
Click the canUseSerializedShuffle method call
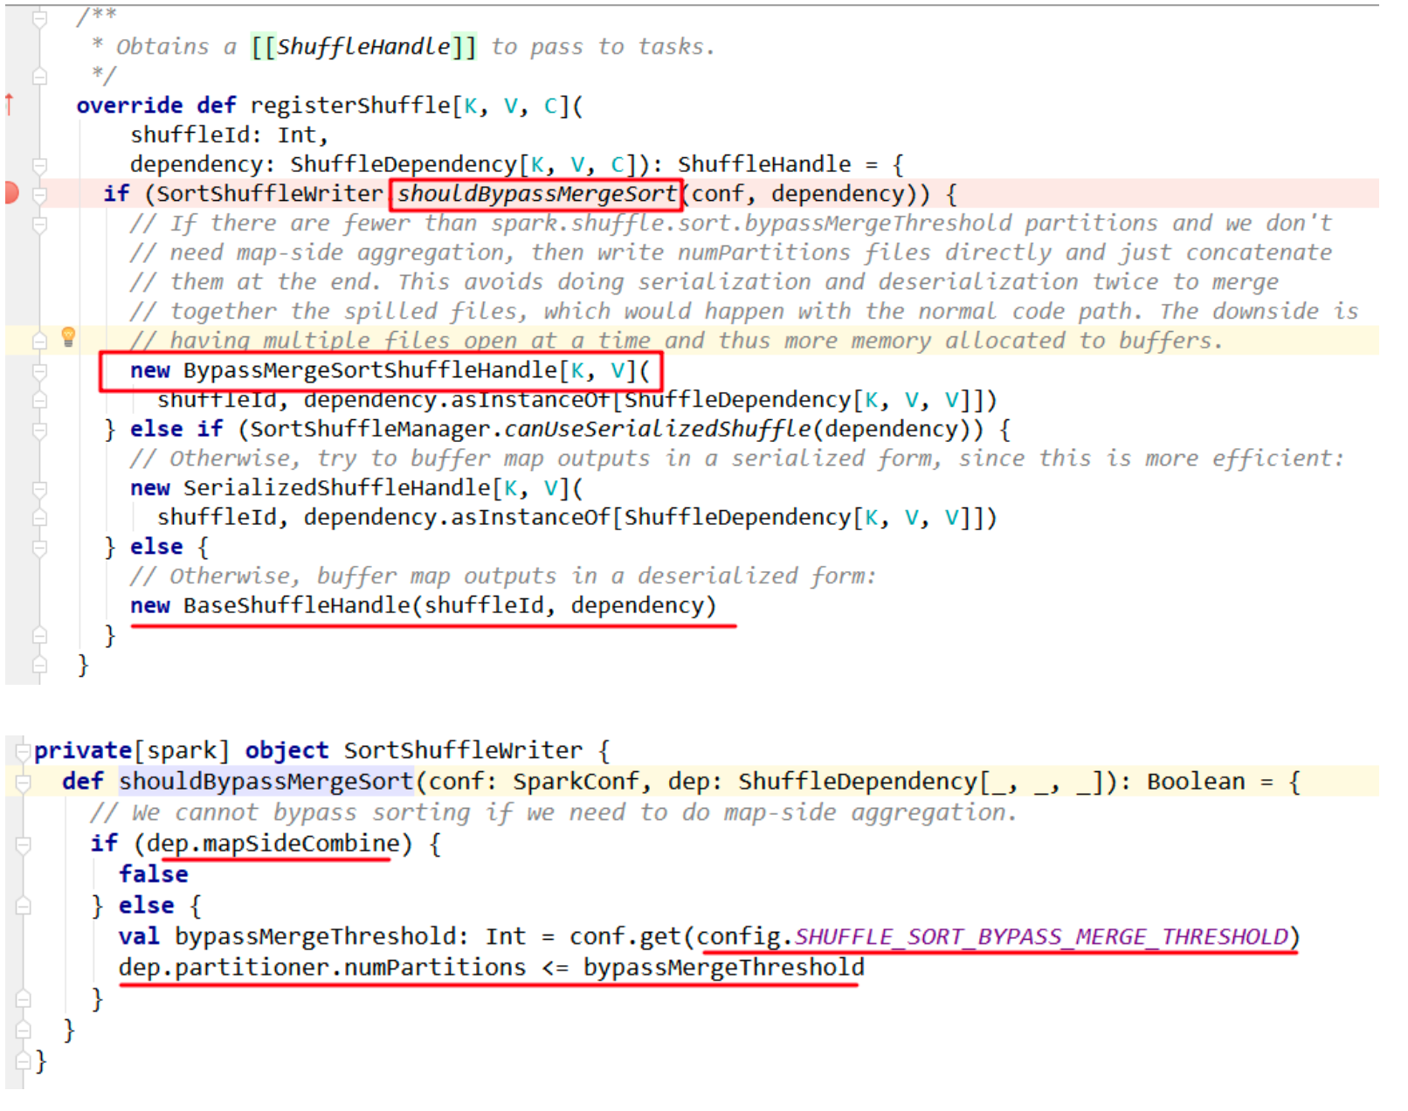657,430
